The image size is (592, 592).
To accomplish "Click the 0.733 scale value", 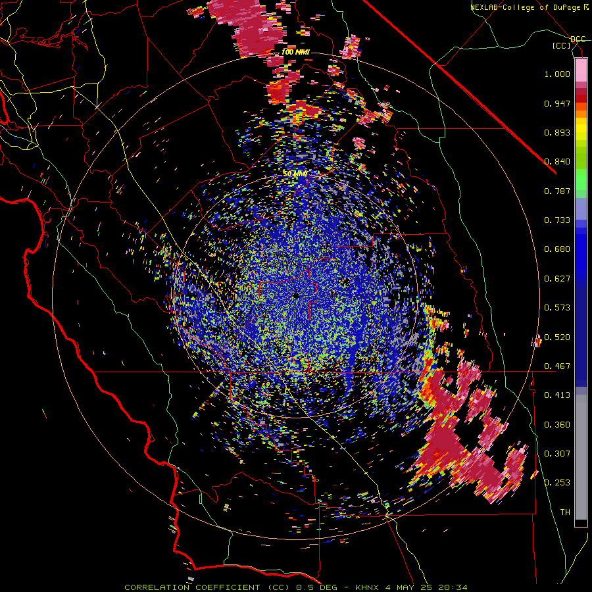I will (557, 220).
